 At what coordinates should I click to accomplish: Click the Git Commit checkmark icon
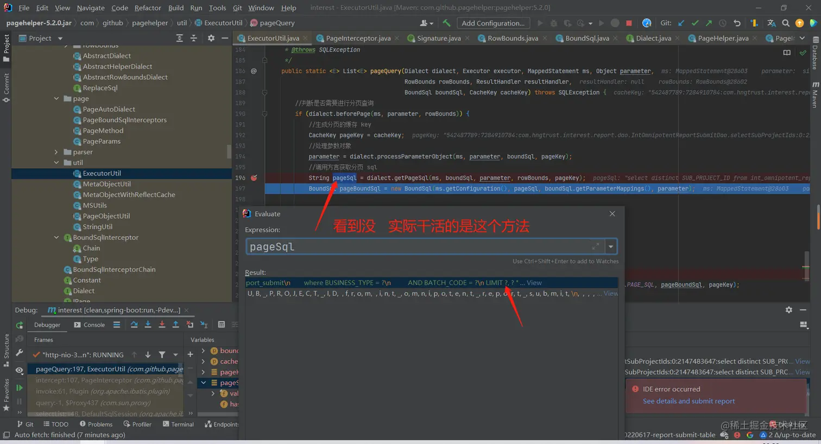coord(694,23)
